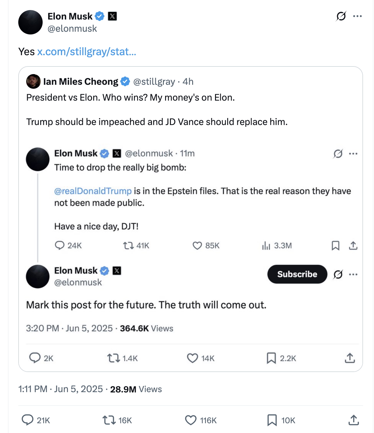Open more options beside the Subscribe button

click(x=353, y=274)
